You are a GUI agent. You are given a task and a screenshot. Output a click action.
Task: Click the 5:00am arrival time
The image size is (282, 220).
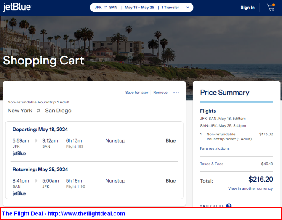tap(51, 181)
